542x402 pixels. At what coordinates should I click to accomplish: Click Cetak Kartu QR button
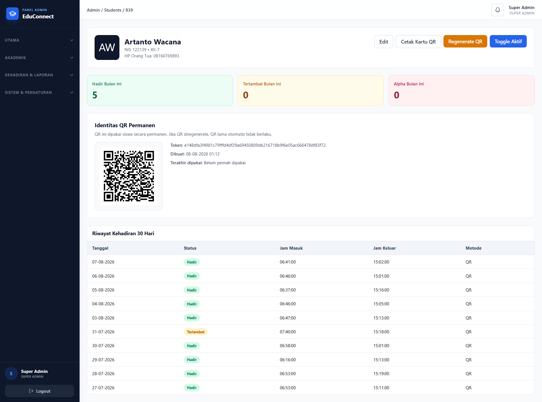(418, 42)
